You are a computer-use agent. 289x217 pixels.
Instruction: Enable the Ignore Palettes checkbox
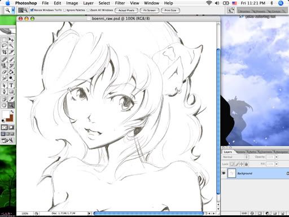click(x=64, y=10)
